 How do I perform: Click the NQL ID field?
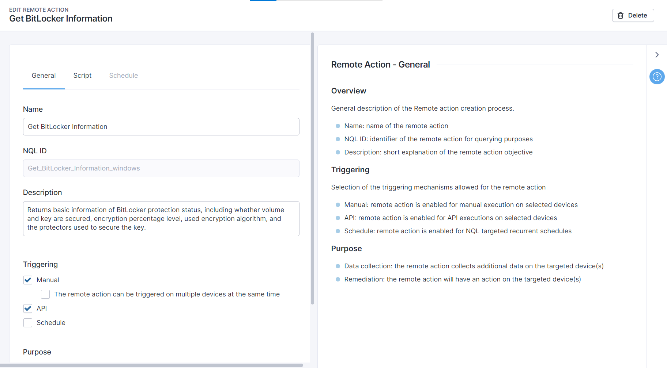161,168
